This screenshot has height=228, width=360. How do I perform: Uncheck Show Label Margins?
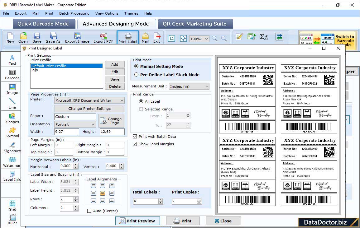point(135,144)
